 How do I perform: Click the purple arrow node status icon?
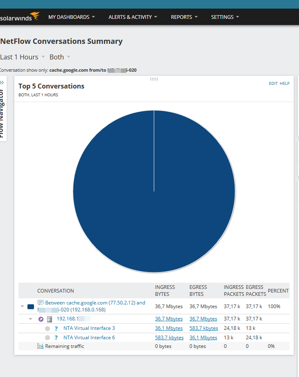click(41, 319)
